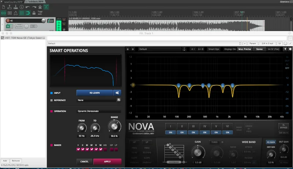Toggle snap magnet icon
The height and width of the screenshot is (169, 293).
pyautogui.click(x=28, y=13)
